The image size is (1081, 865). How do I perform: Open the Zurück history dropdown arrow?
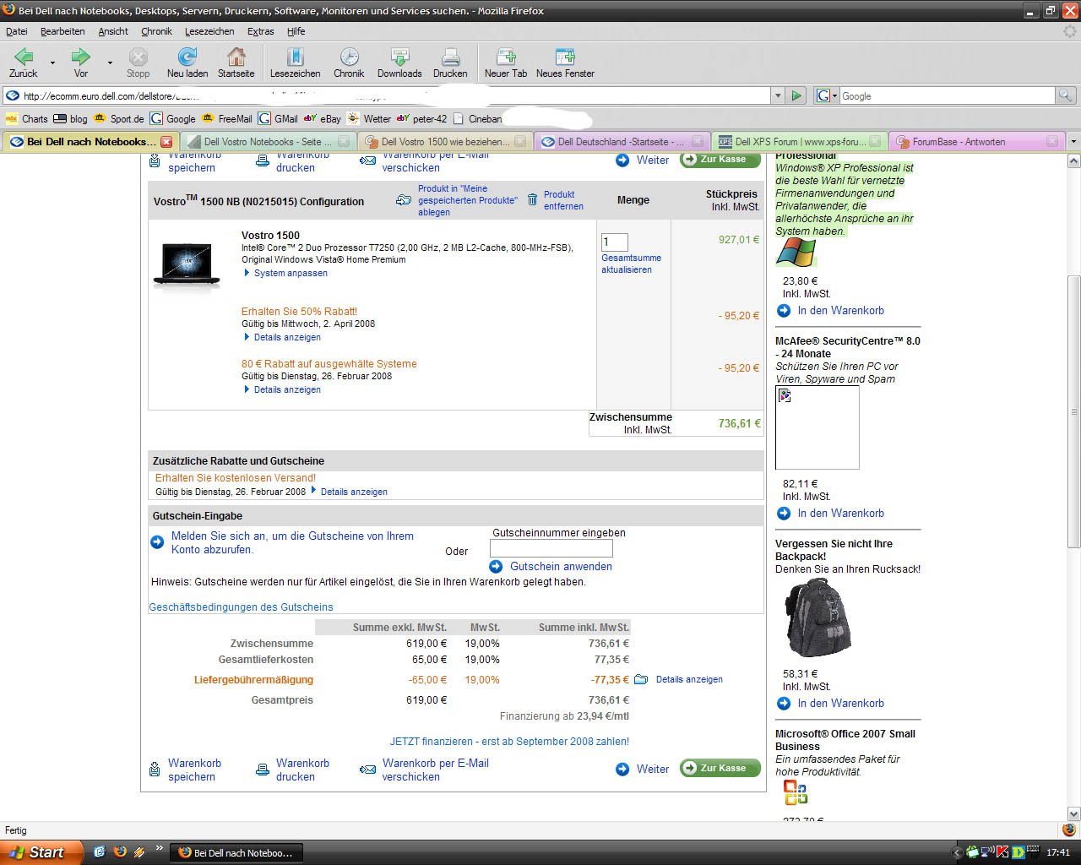tap(52, 63)
